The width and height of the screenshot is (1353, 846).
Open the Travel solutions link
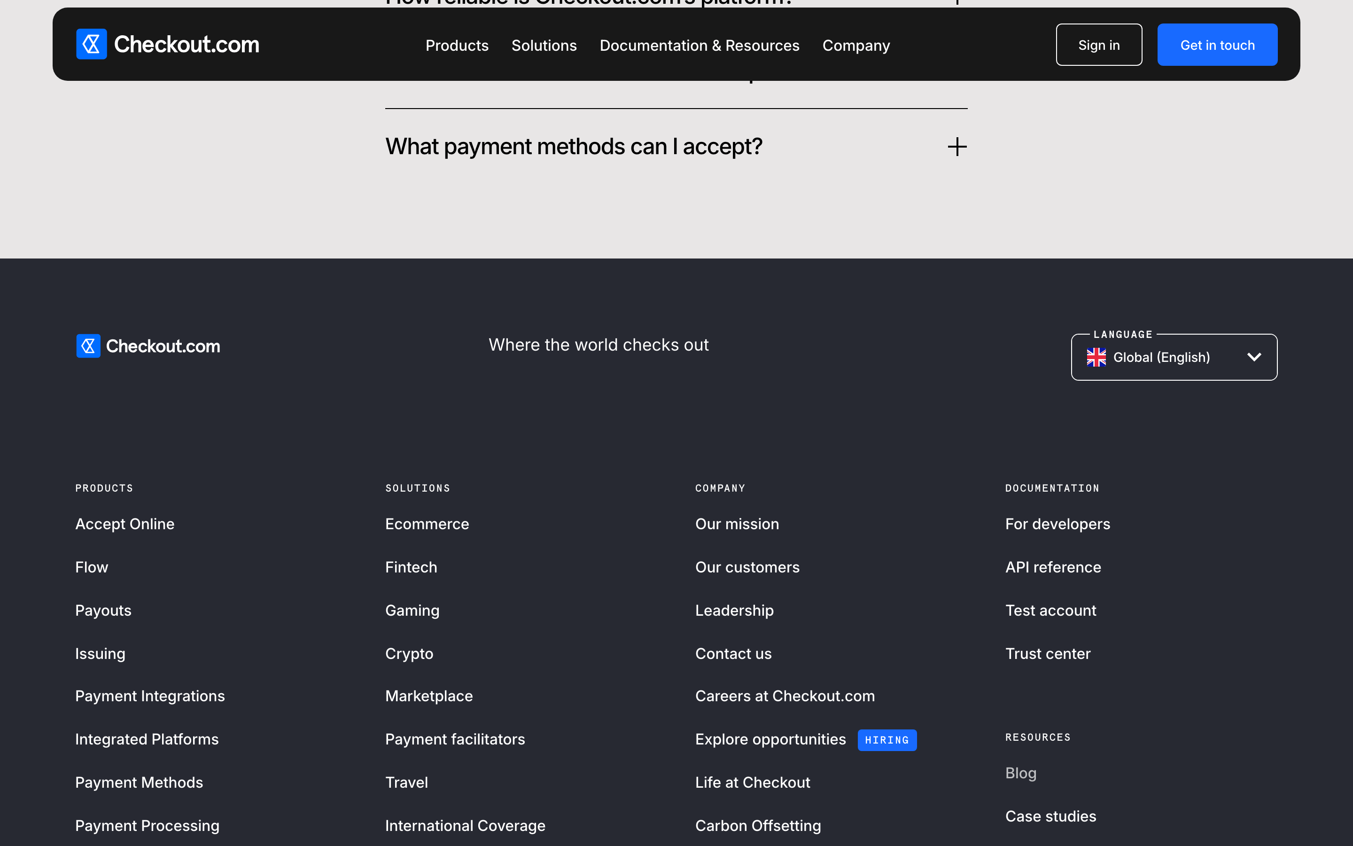point(406,782)
